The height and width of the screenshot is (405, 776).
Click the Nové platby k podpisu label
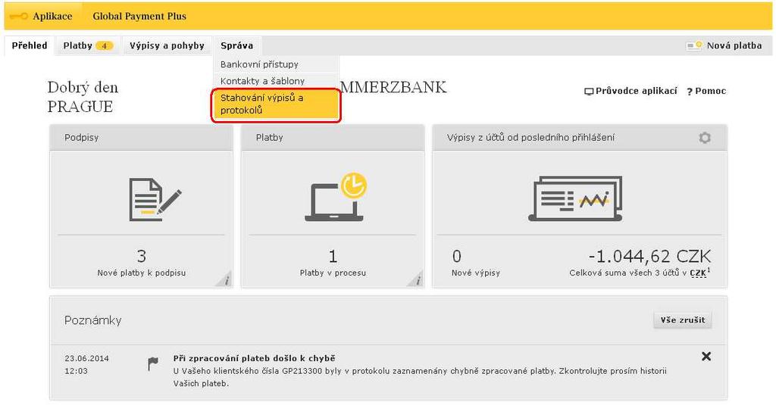pyautogui.click(x=142, y=273)
